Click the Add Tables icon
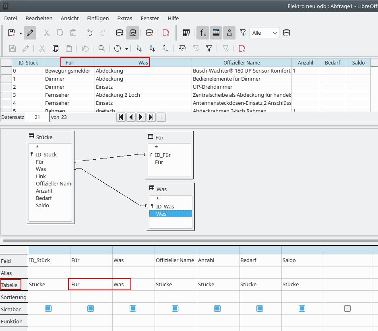Image resolution: width=378 pixels, height=331 pixels. [x=186, y=33]
